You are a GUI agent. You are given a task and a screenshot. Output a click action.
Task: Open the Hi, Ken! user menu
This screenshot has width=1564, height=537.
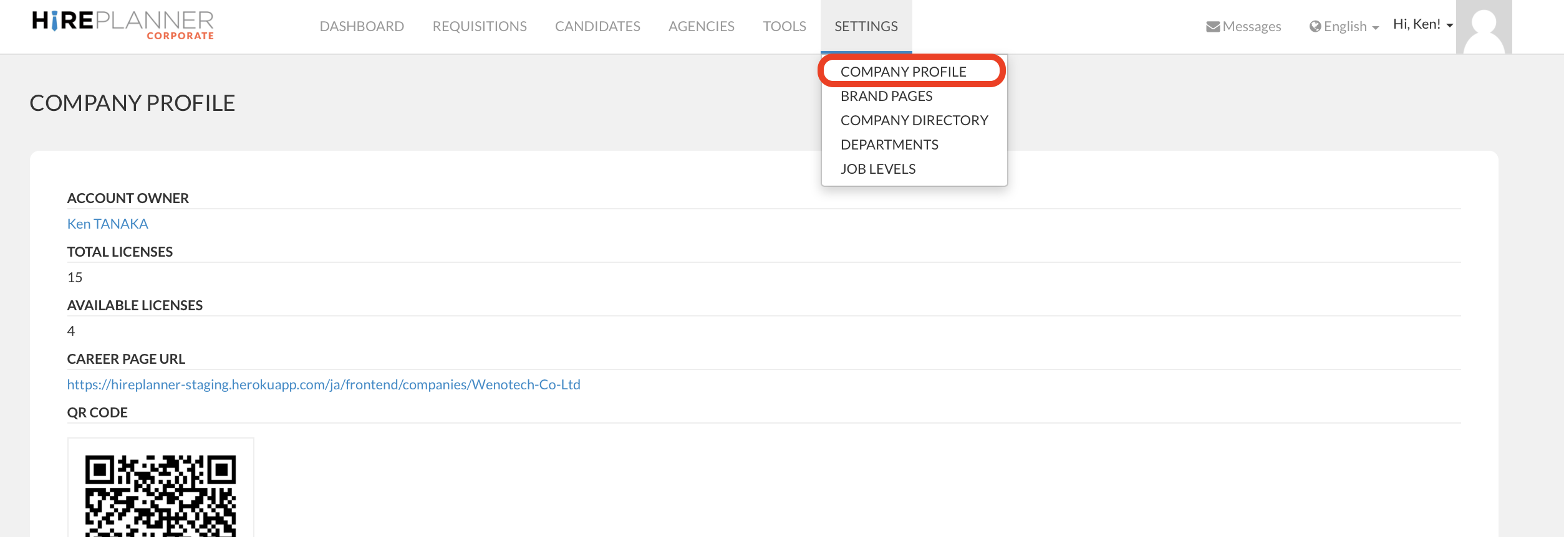1422,24
